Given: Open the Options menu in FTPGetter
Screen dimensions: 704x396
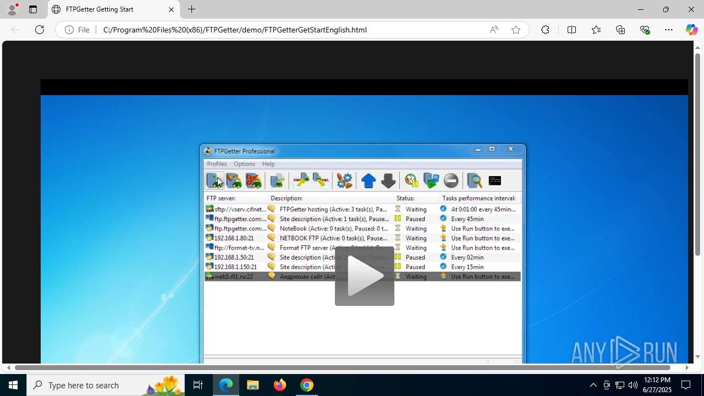Looking at the screenshot, I should click(x=244, y=164).
